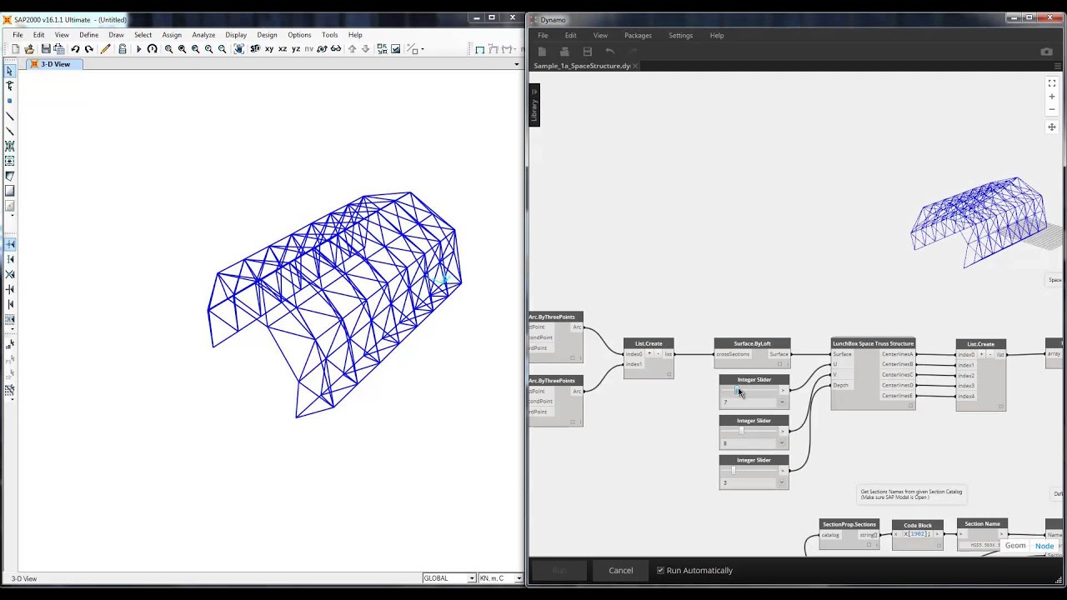Toggle Run Automatically checkbox
The width and height of the screenshot is (1067, 600).
[x=660, y=571]
